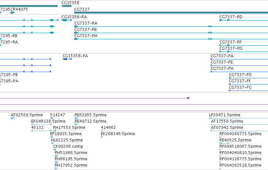Select the CR44075 gene label

tap(19, 9)
